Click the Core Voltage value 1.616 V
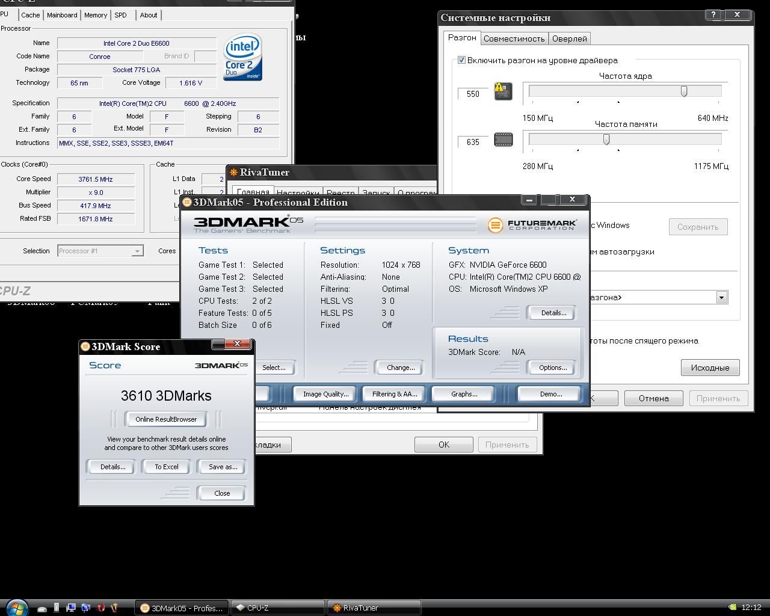 (x=190, y=83)
